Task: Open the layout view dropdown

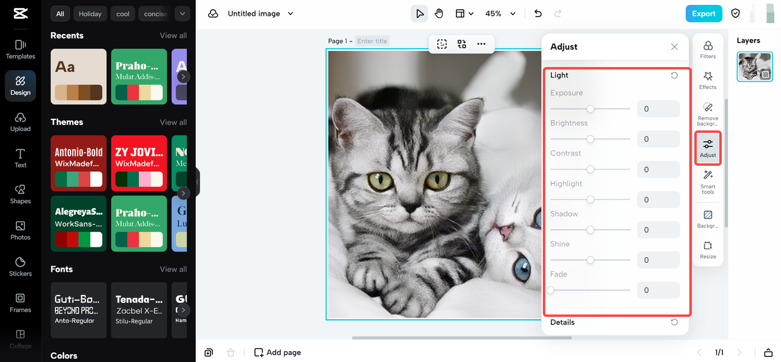Action: [x=465, y=13]
